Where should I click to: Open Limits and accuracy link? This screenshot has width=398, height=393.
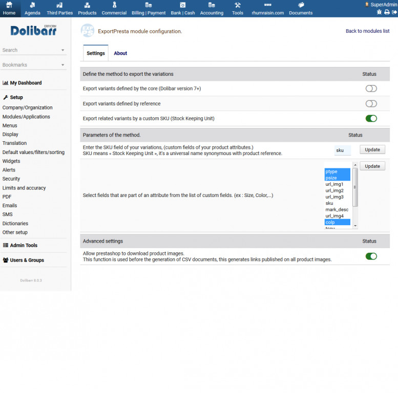(24, 188)
